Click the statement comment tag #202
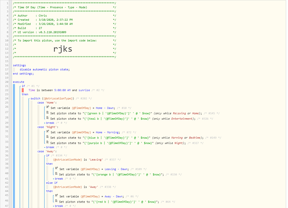288x208 pixels. pyautogui.click(x=84, y=99)
